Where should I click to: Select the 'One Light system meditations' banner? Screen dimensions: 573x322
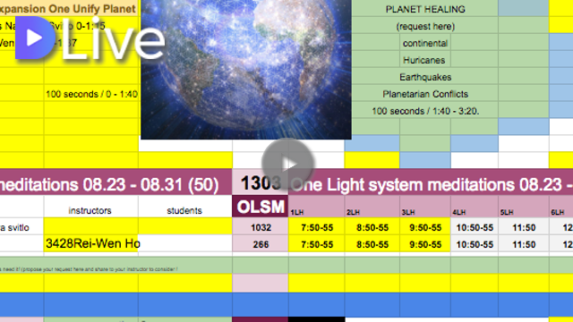pos(431,182)
